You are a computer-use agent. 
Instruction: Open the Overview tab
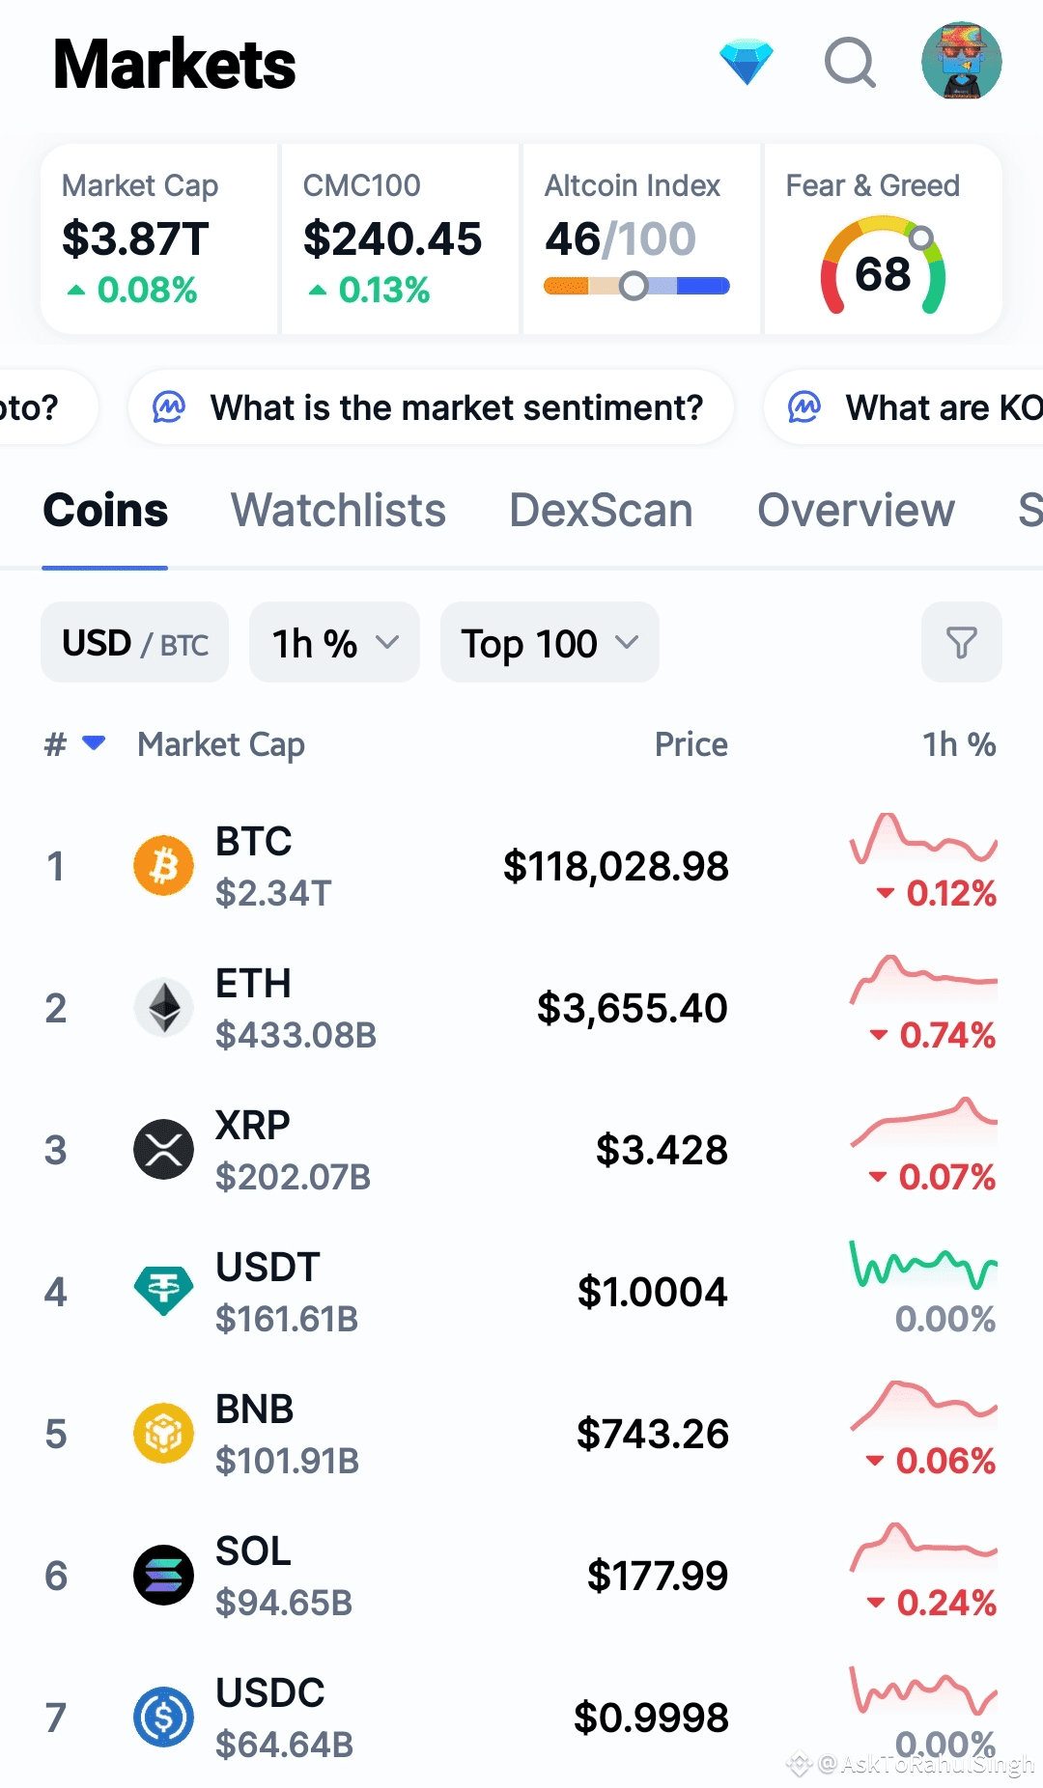tap(856, 510)
